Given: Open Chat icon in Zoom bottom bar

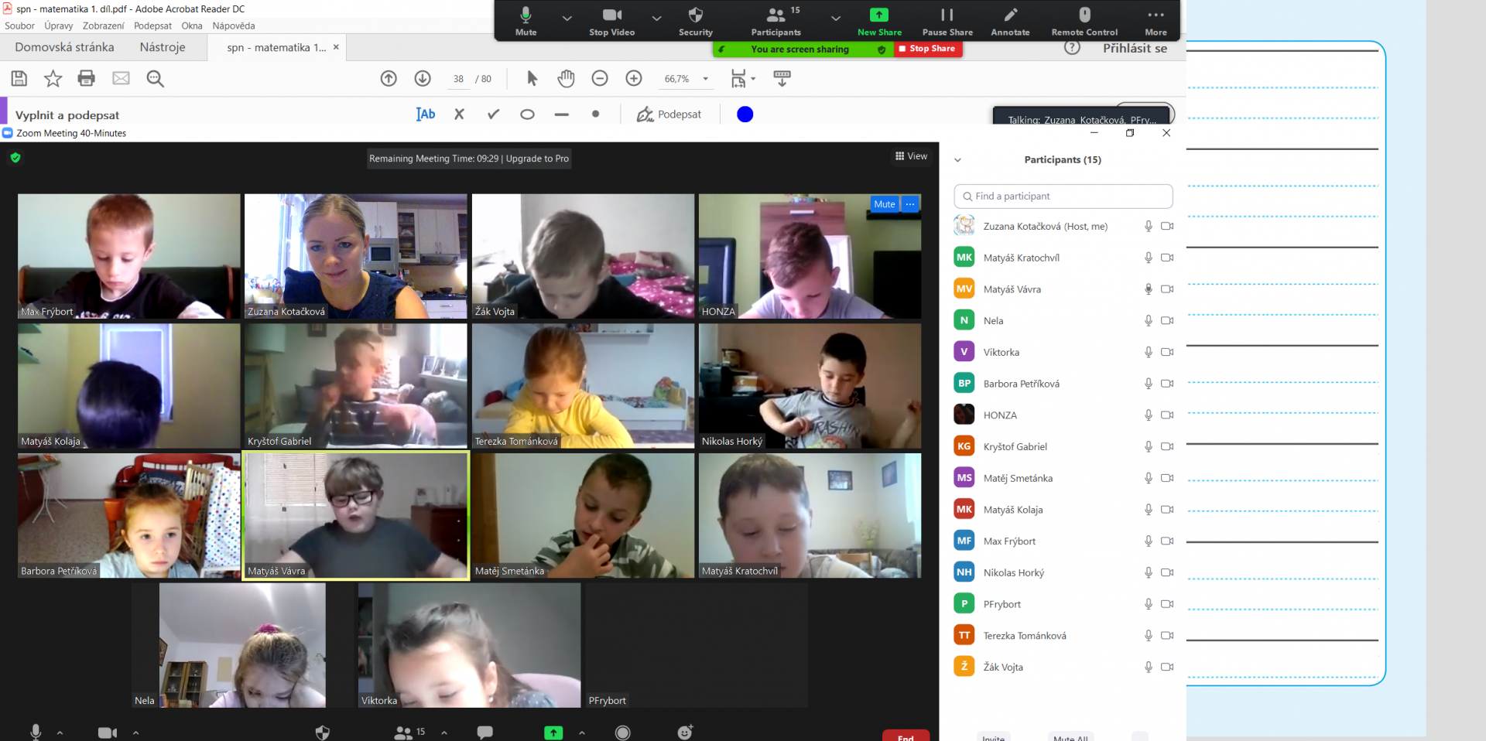Looking at the screenshot, I should point(484,732).
